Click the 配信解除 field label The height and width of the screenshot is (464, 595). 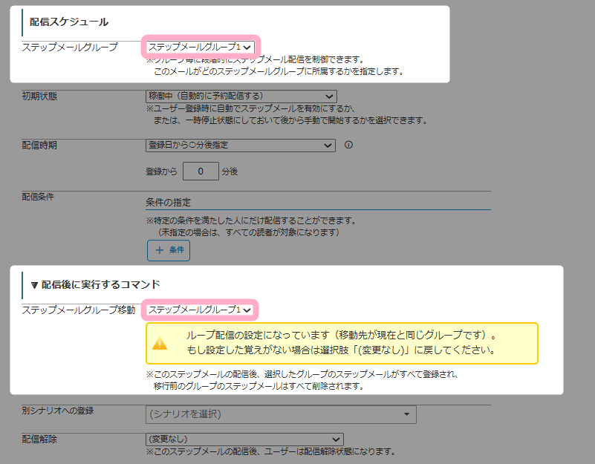point(39,440)
